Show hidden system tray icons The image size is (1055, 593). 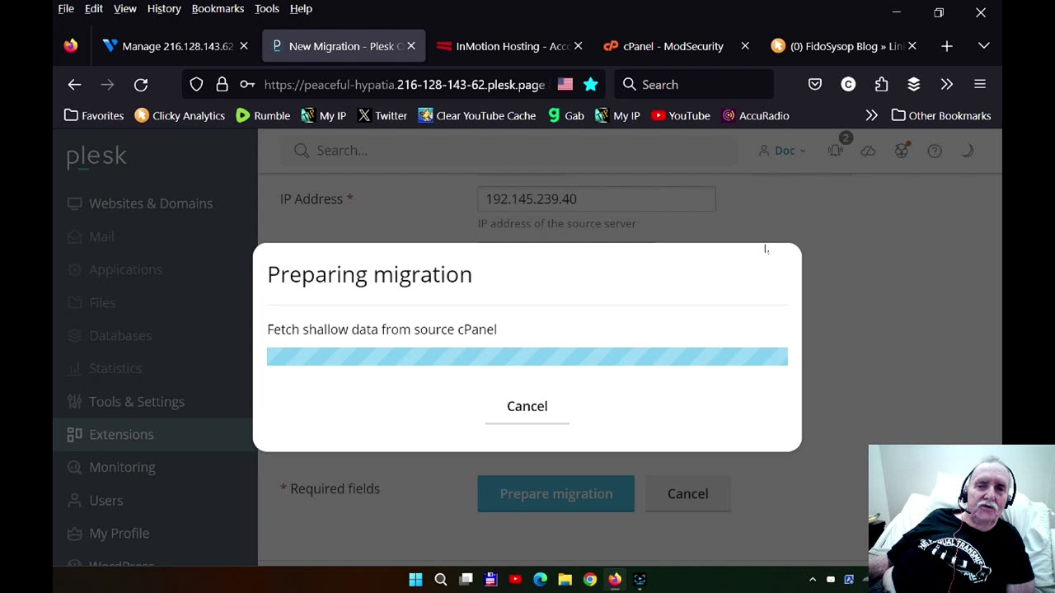click(x=812, y=579)
